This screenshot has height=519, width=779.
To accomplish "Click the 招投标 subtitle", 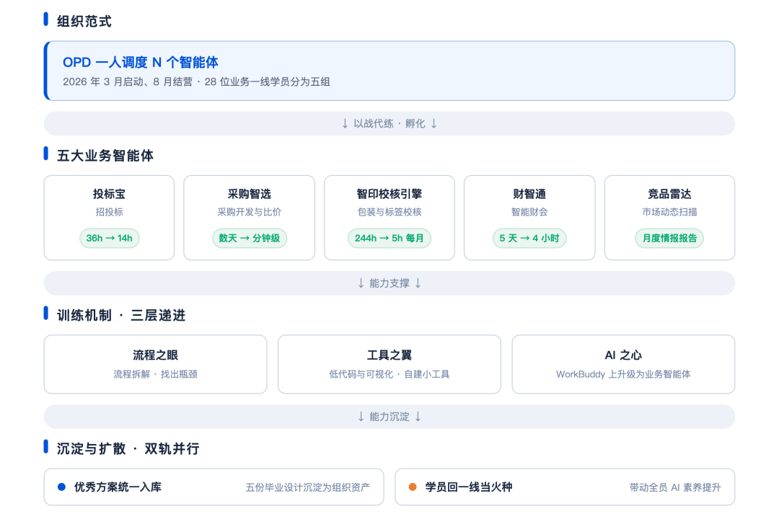I will coord(109,212).
